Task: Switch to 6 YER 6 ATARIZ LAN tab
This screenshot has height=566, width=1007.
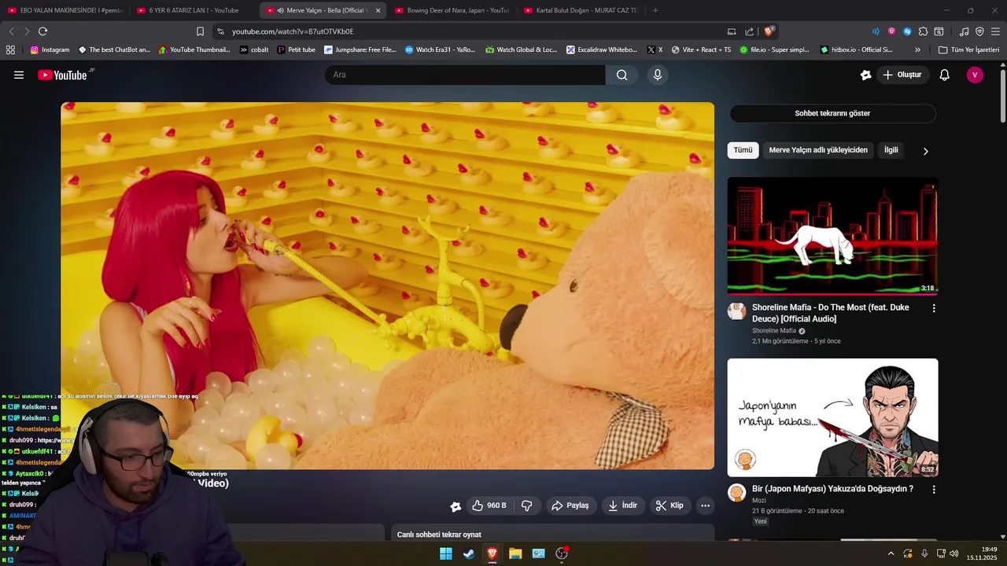Action: (194, 10)
